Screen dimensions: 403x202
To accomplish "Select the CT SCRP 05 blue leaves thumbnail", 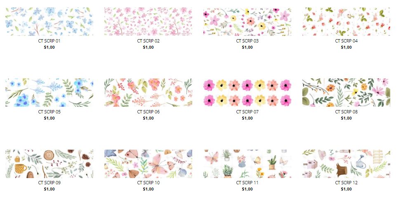I will pyautogui.click(x=49, y=92).
